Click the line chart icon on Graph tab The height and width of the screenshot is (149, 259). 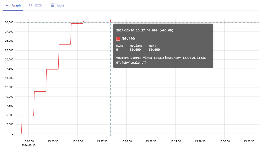[8, 5]
